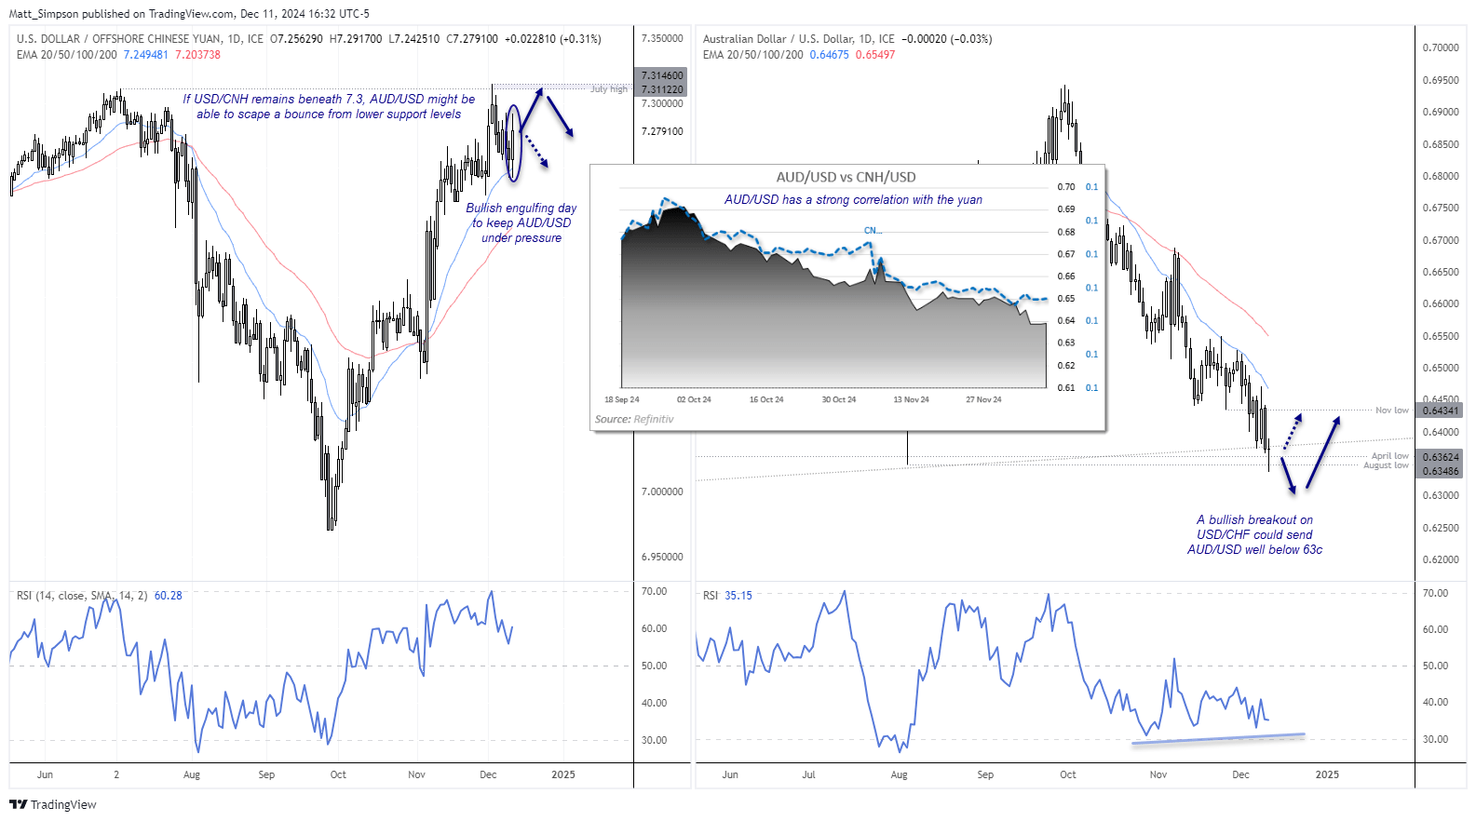Screen dimensions: 1476x821
Task: Click the 2025 label on AUD/USD time axis
Action: (1327, 774)
